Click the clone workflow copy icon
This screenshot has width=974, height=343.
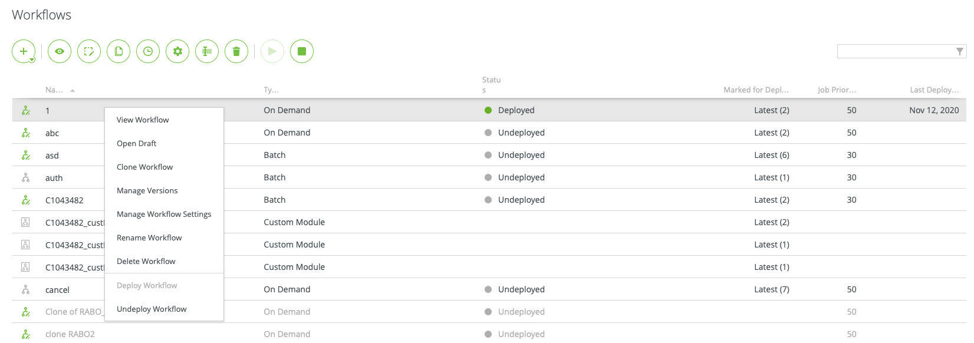119,51
